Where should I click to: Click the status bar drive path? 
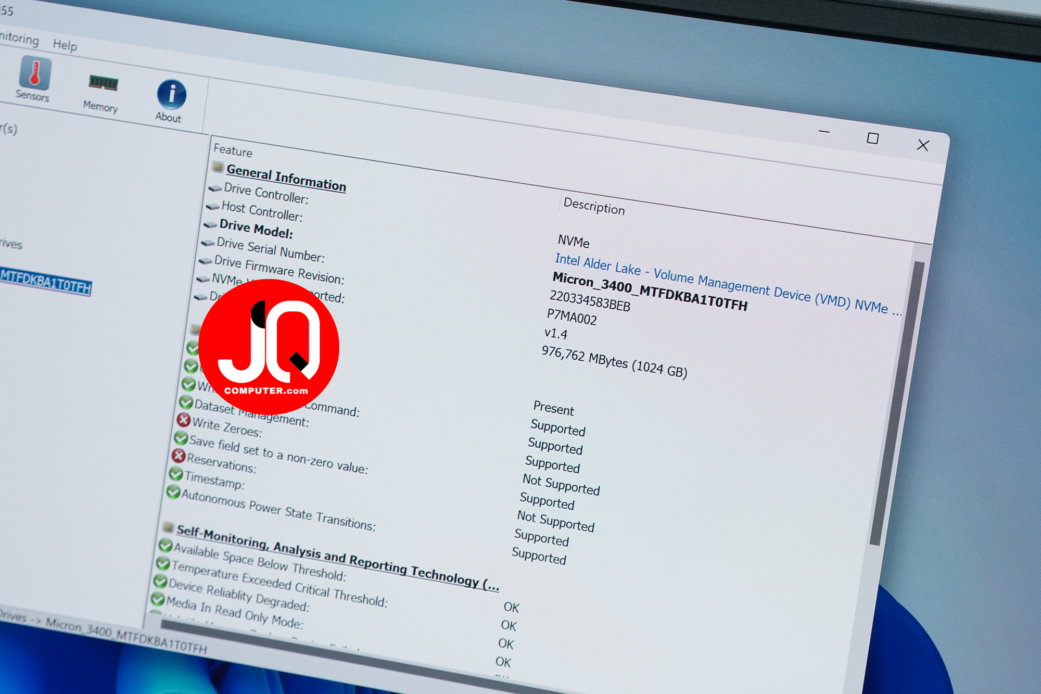point(103,632)
